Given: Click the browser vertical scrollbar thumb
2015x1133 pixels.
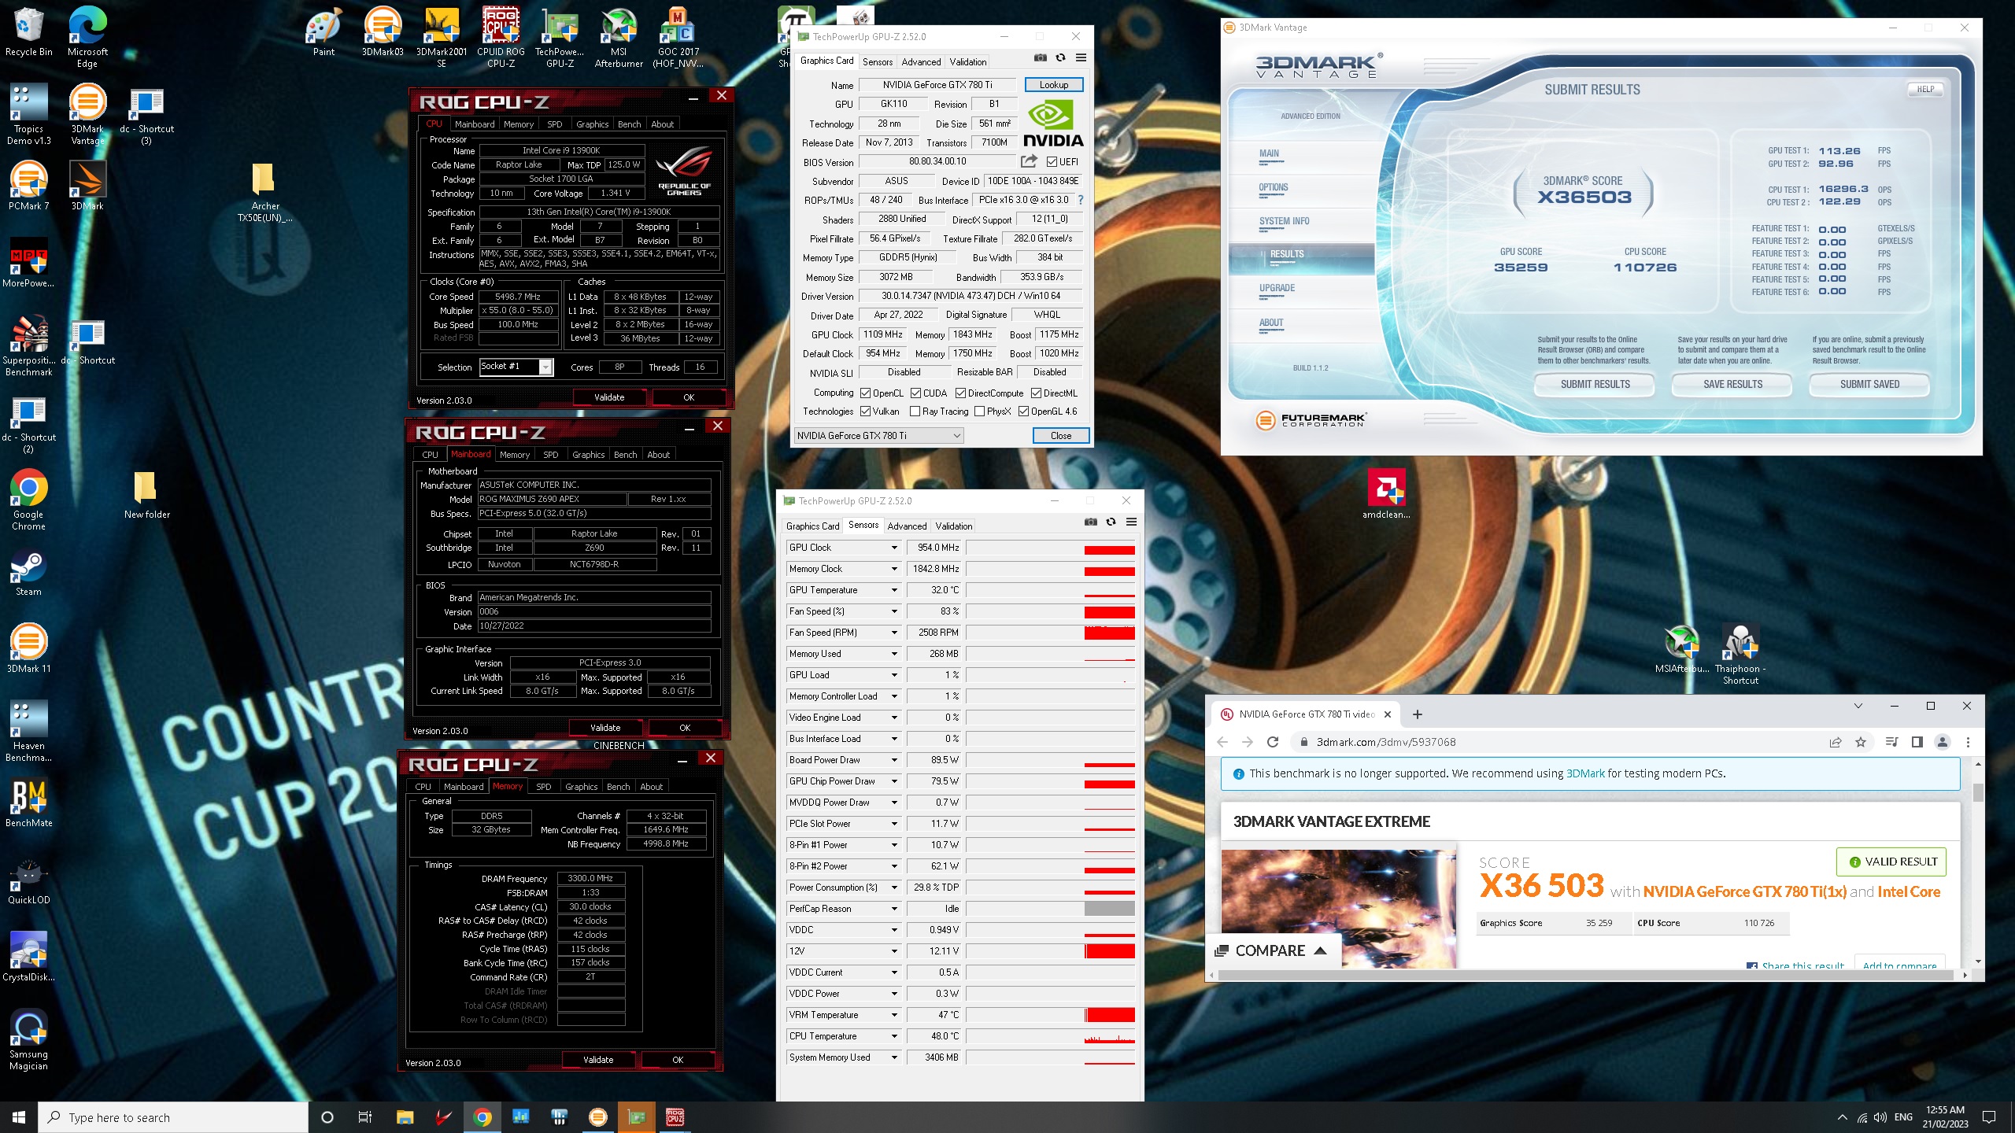Looking at the screenshot, I should coord(1978,792).
